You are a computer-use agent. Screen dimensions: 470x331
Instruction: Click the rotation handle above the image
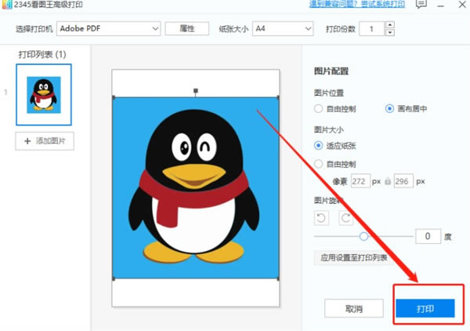(196, 90)
